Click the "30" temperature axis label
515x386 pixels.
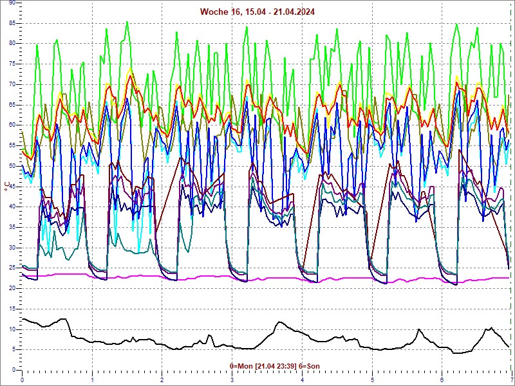(x=12, y=248)
